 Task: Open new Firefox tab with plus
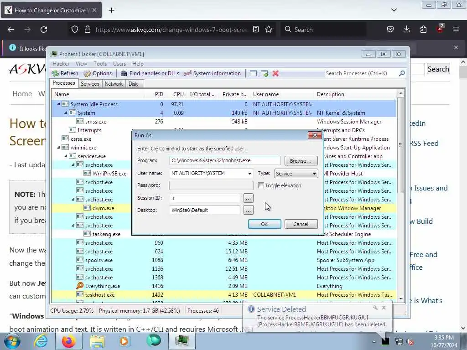click(111, 10)
